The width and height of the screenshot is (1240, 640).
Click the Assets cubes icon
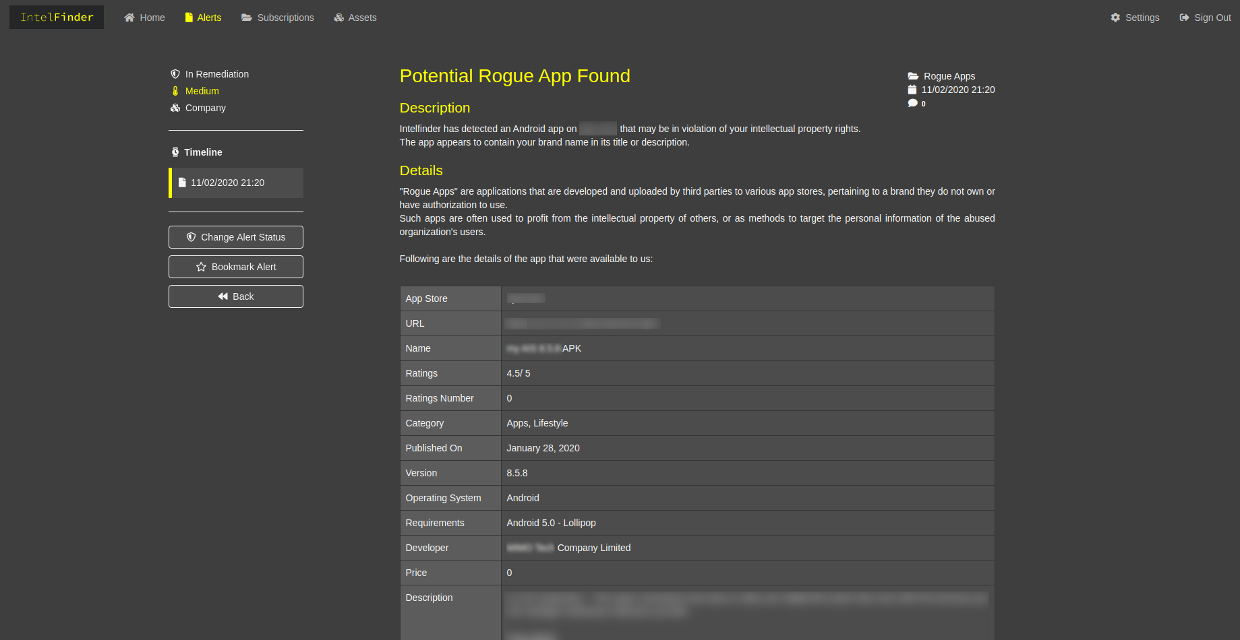point(339,18)
